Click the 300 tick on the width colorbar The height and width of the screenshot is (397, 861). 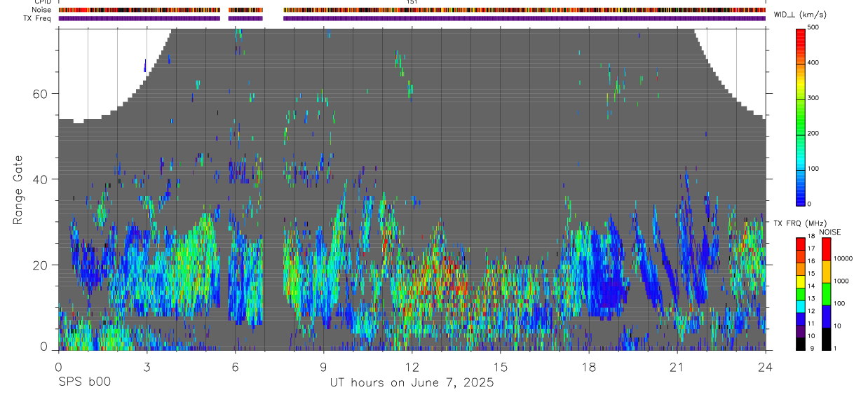click(813, 98)
